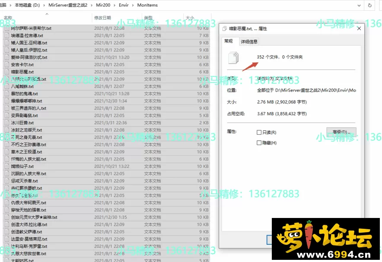Tick the 只读(R) read-only checkbox
The image size is (382, 262).
(259, 133)
